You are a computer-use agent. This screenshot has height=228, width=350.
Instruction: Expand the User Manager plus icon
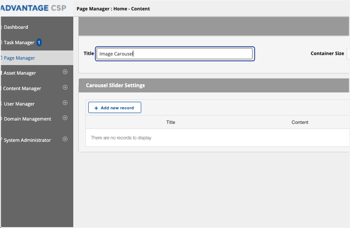pyautogui.click(x=65, y=103)
